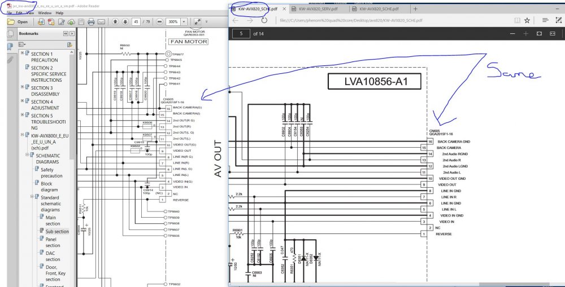
Task: Click the Edge forward arrow
Action: pyautogui.click(x=250, y=20)
